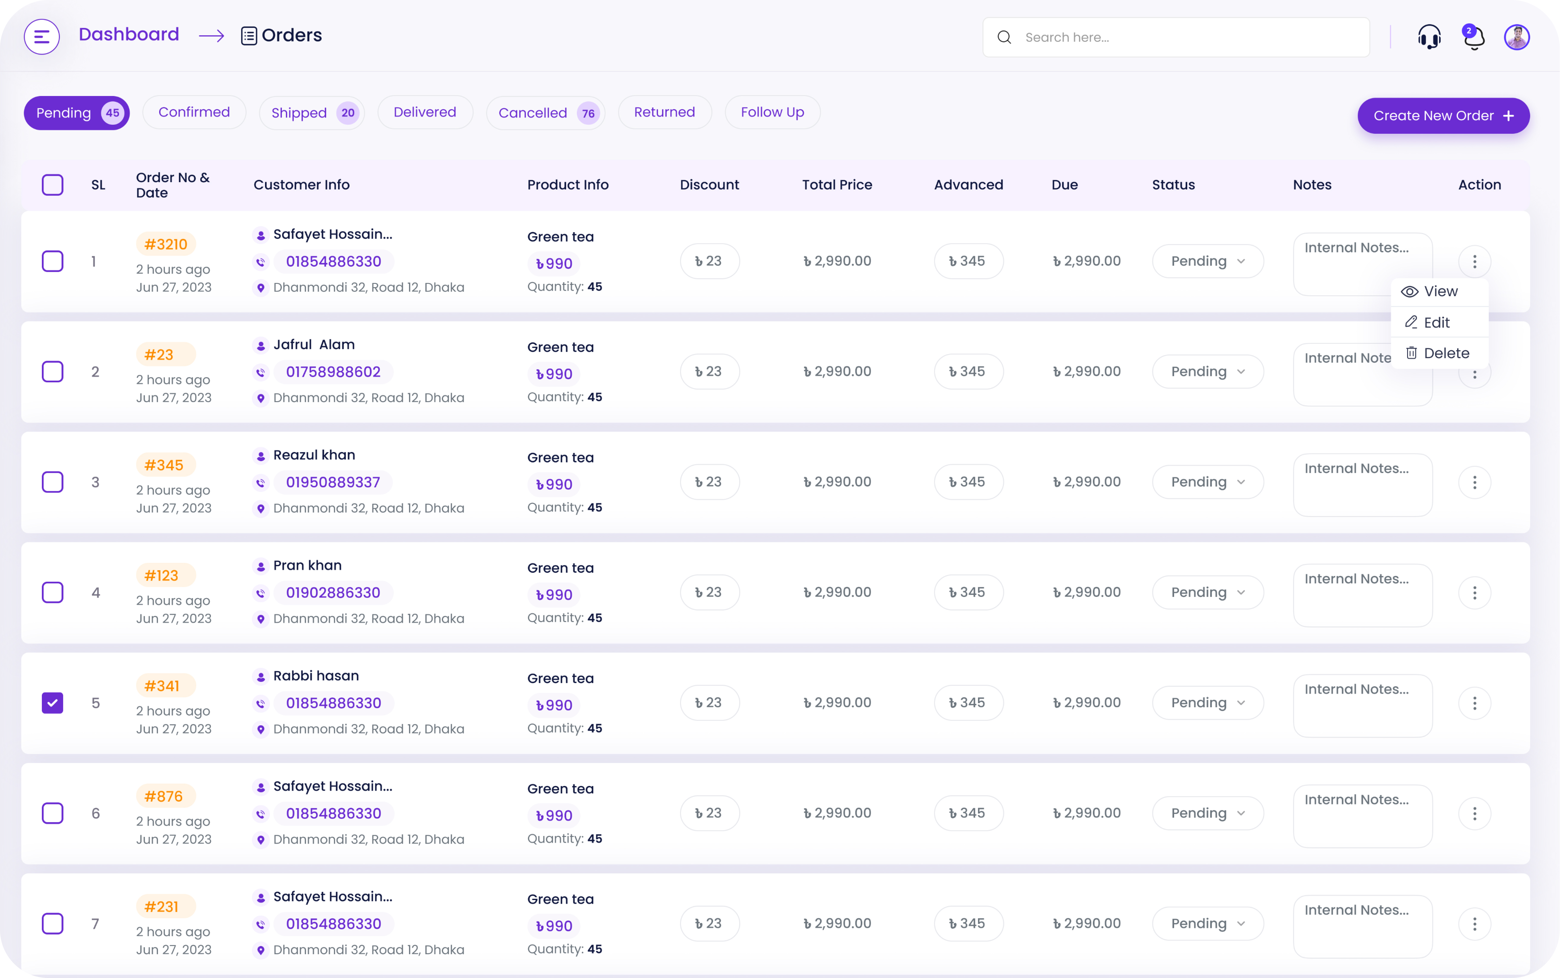Tick the select-all checkbox in table header
Image resolution: width=1560 pixels, height=978 pixels.
point(53,185)
